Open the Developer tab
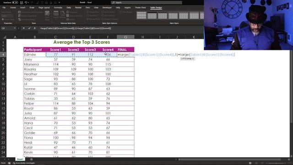293x165 pixels. tap(107, 8)
